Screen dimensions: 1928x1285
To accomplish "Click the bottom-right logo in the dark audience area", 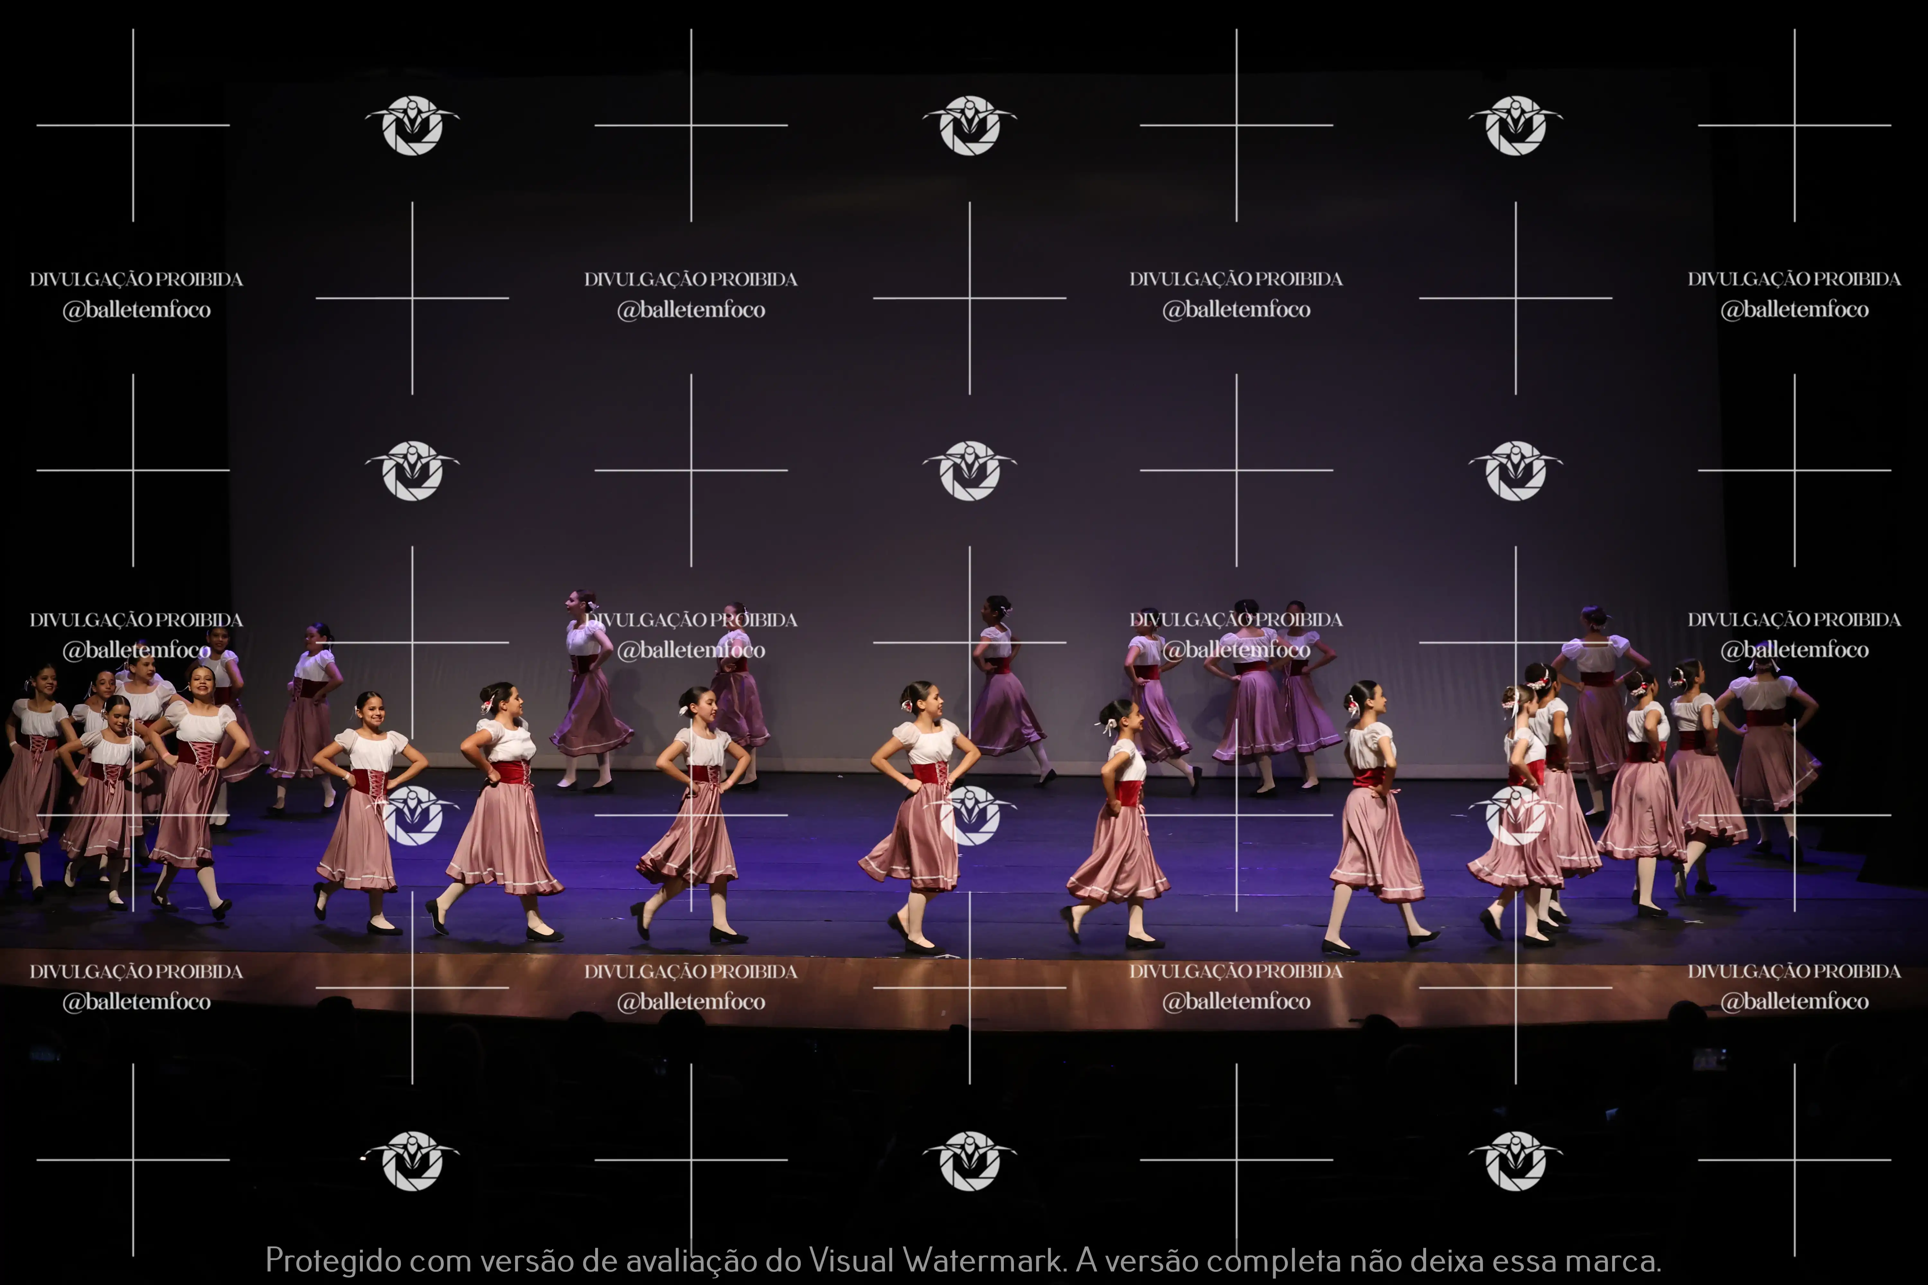I will 1516,1160.
